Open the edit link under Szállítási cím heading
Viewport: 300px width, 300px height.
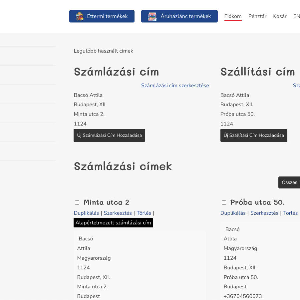click(x=296, y=86)
